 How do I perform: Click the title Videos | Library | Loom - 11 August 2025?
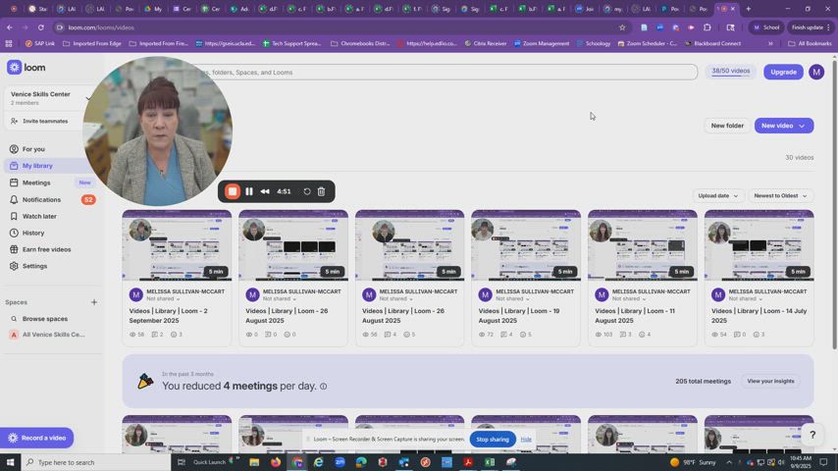[635, 315]
